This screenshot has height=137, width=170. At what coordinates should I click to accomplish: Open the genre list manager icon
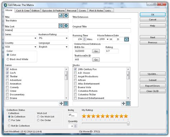click(x=66, y=103)
